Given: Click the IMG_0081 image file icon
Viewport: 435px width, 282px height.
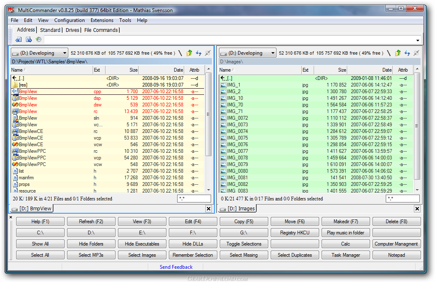Looking at the screenshot, I should point(224,178).
